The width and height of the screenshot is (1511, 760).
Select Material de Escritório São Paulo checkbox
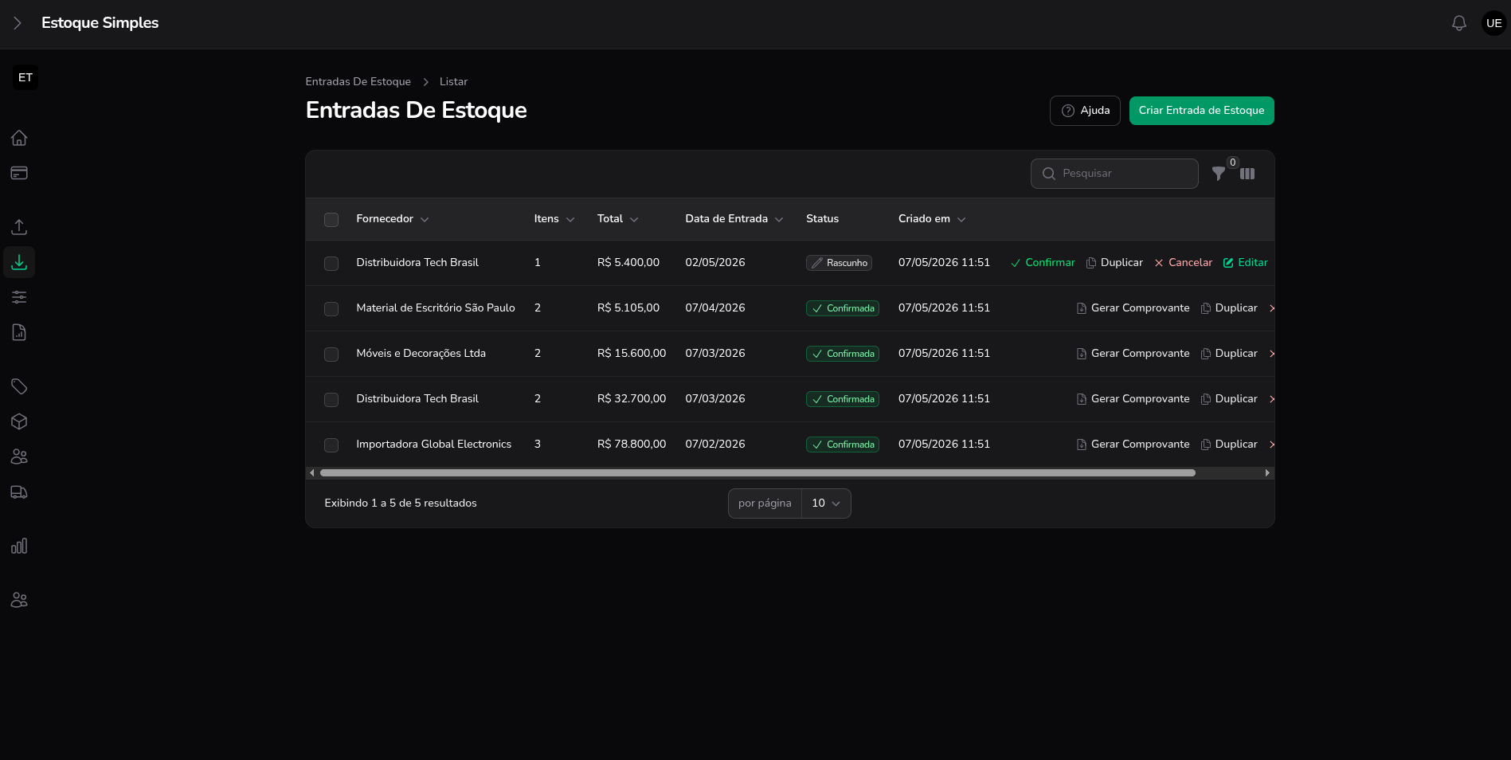tap(331, 309)
